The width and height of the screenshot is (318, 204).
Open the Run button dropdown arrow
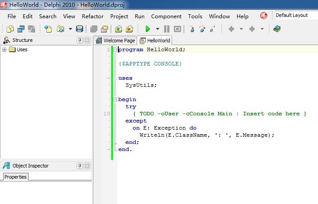157,29
